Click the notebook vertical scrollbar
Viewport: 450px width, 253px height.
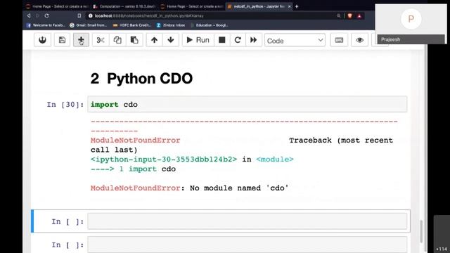(x=421, y=231)
